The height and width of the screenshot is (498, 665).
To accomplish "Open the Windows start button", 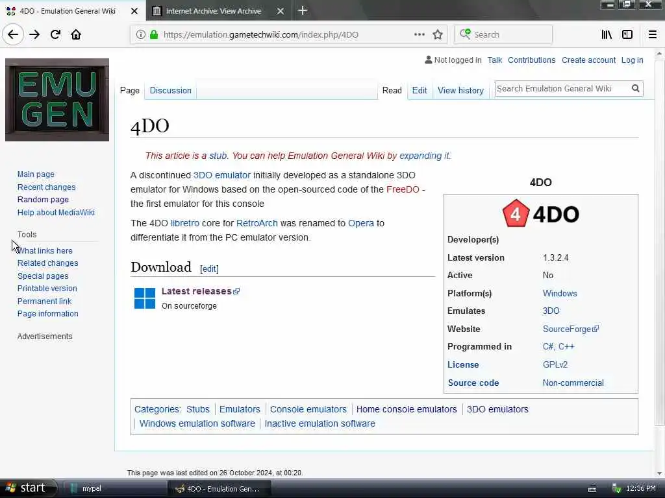I will pos(28,488).
